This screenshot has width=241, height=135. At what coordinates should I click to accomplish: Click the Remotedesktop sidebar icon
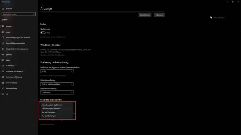click(3, 88)
